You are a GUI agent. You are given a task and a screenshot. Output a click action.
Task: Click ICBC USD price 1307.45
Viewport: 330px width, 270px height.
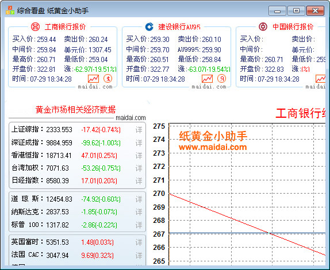coord(100,50)
